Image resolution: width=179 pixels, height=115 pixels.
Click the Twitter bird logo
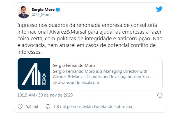click(x=159, y=9)
